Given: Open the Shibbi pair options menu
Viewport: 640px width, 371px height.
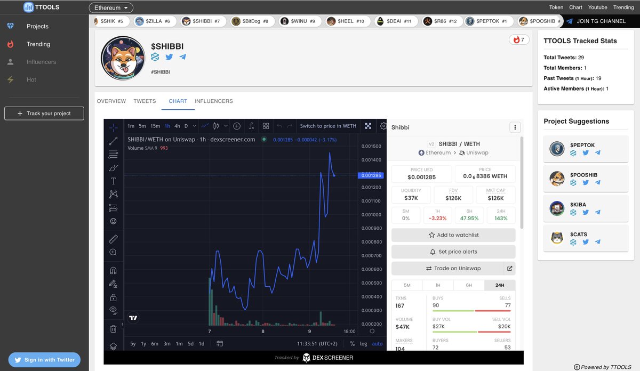Looking at the screenshot, I should (x=515, y=127).
